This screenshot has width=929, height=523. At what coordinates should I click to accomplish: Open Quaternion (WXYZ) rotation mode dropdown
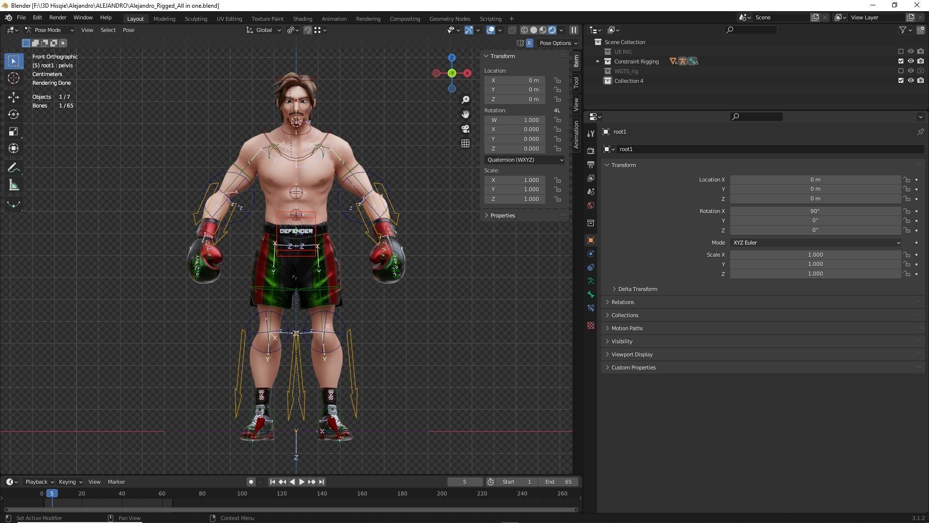524,160
